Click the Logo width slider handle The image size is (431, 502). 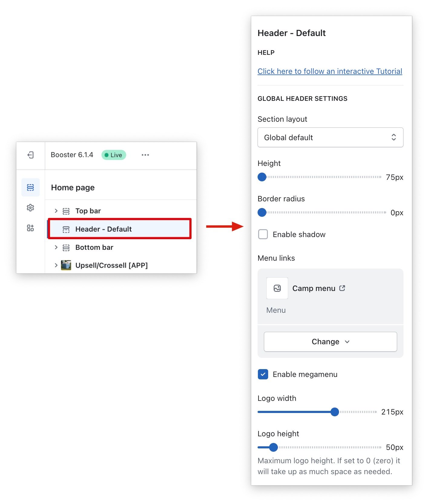tap(334, 412)
